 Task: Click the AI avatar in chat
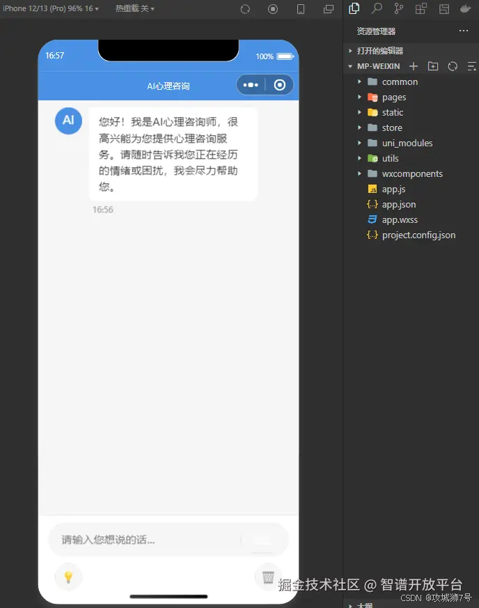click(x=69, y=121)
